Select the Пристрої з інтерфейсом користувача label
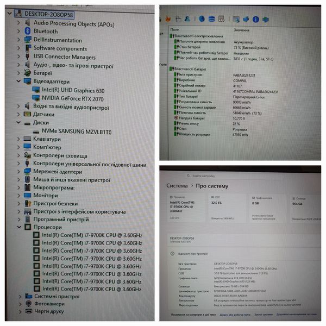The width and height of the screenshot is (326, 326). pos(79,211)
